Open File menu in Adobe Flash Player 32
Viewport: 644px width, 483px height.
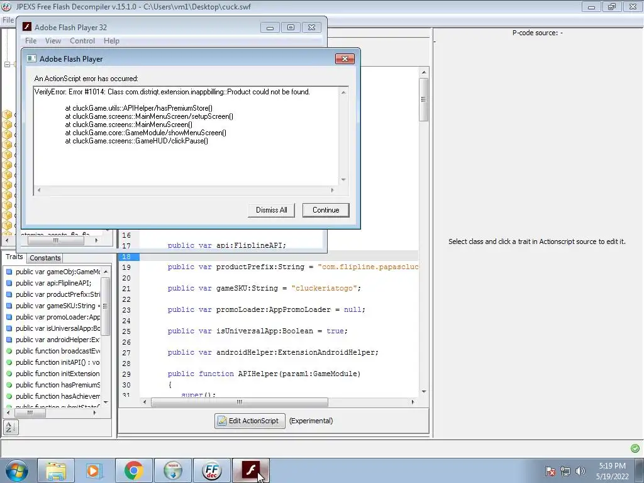coord(31,41)
